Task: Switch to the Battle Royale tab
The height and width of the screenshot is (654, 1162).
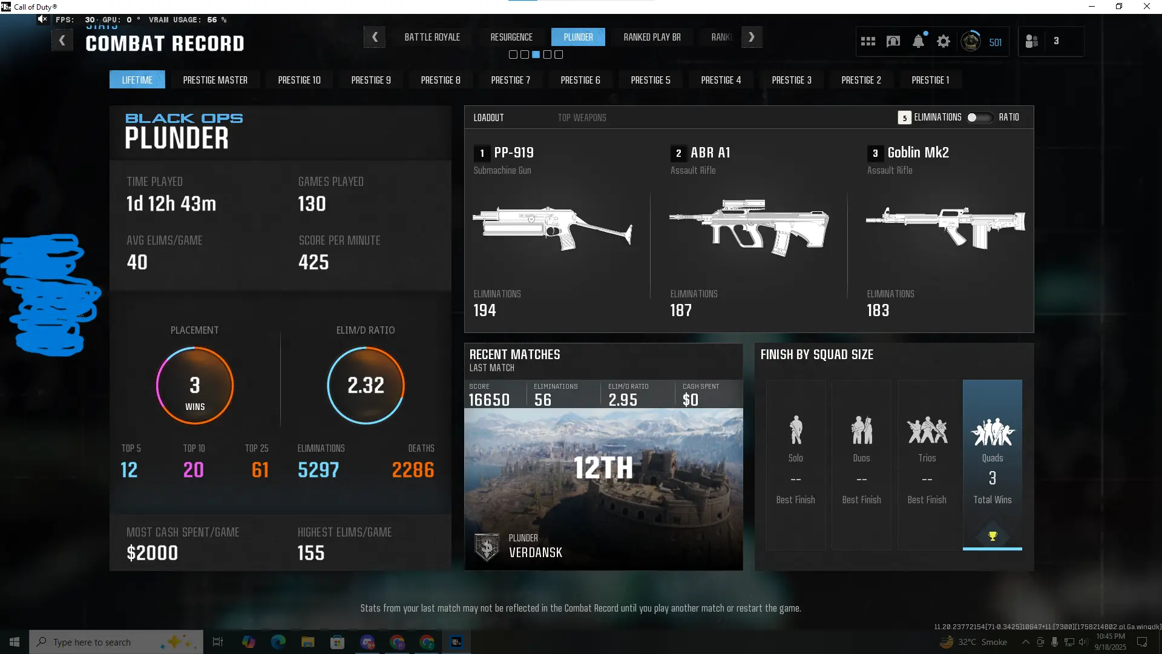Action: pos(432,37)
